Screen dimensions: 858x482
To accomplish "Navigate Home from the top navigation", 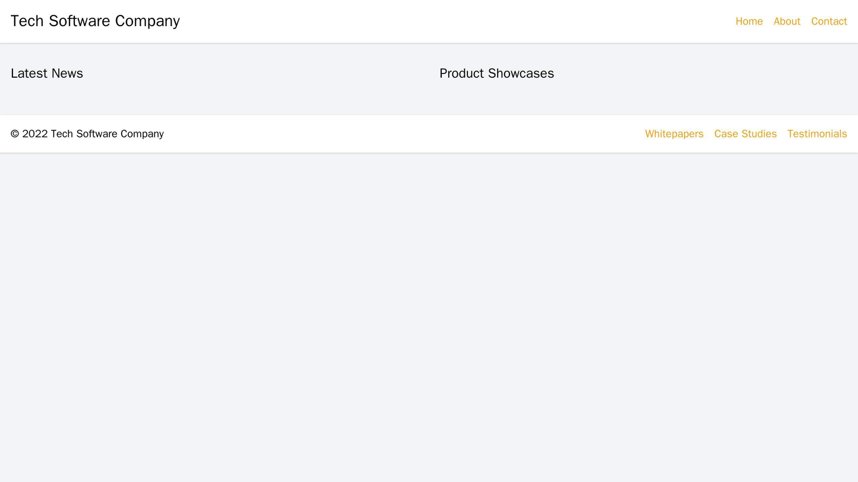I will click(749, 21).
